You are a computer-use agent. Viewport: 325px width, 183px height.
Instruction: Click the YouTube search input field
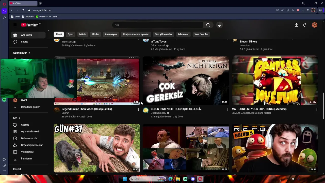[x=157, y=25]
